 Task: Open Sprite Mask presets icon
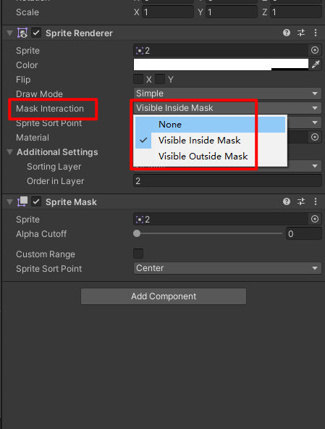coord(301,201)
